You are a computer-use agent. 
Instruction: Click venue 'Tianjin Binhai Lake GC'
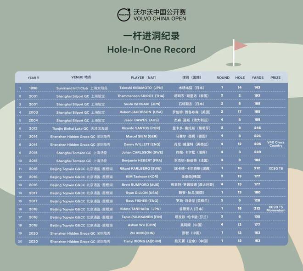click(x=70, y=128)
